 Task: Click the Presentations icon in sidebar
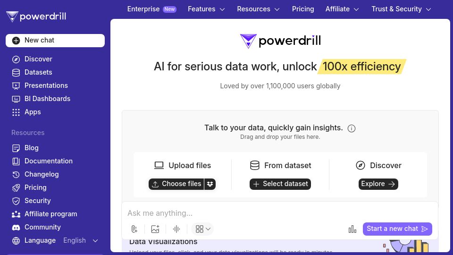click(16, 86)
